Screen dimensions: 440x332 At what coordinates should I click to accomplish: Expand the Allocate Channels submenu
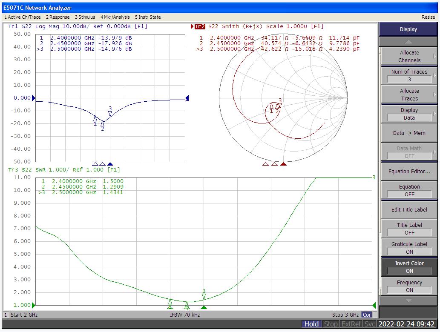coord(409,56)
